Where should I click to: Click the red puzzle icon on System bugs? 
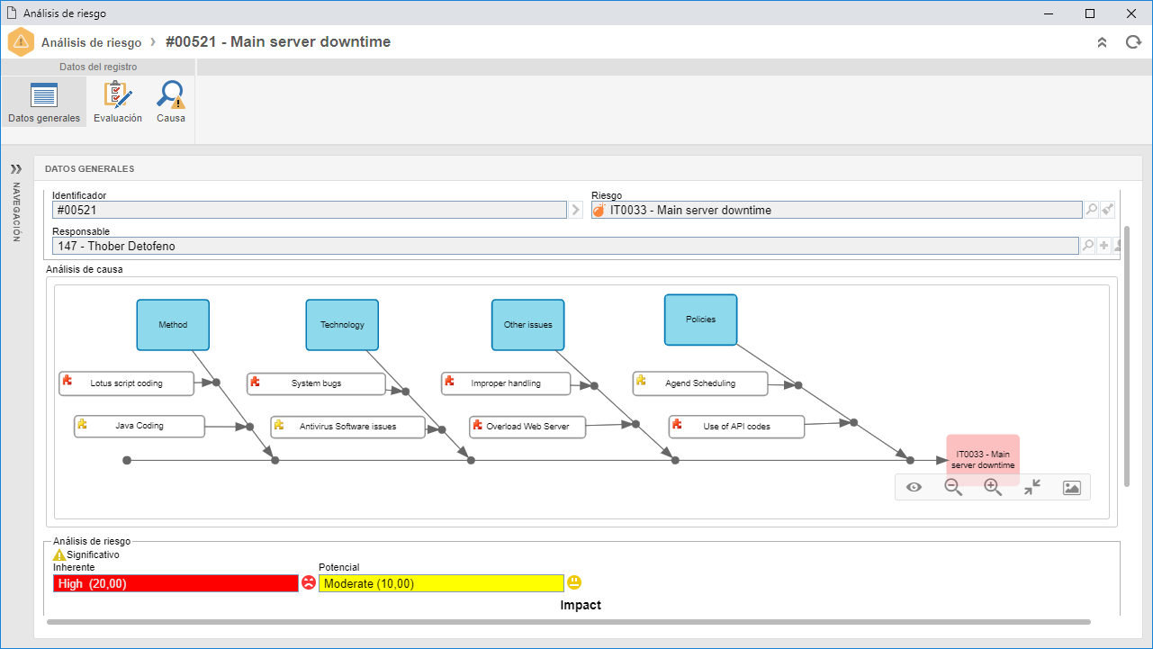pyautogui.click(x=256, y=381)
